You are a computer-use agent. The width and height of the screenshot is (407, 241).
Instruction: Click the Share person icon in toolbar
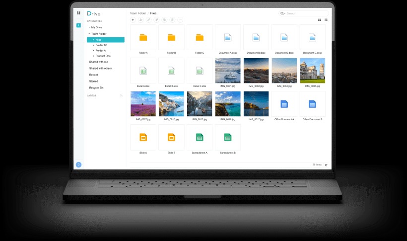point(140,20)
